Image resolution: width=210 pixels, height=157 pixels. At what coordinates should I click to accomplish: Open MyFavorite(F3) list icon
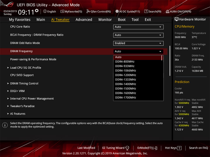point(62,11)
